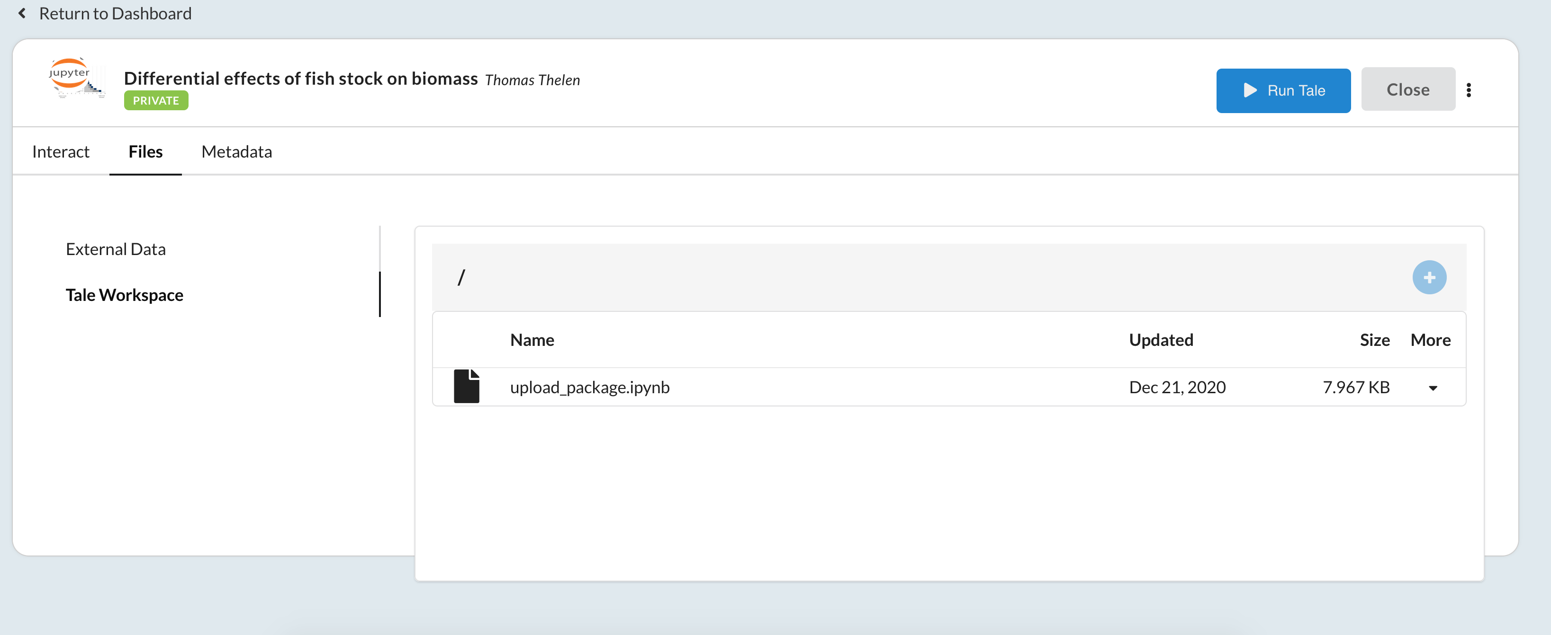The image size is (1551, 635).
Task: Follow the Return to Dashboard link
Action: point(115,13)
